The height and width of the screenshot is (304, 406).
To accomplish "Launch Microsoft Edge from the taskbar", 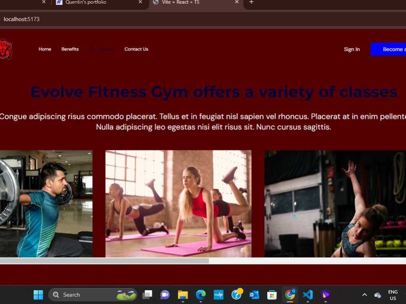I will [x=201, y=295].
